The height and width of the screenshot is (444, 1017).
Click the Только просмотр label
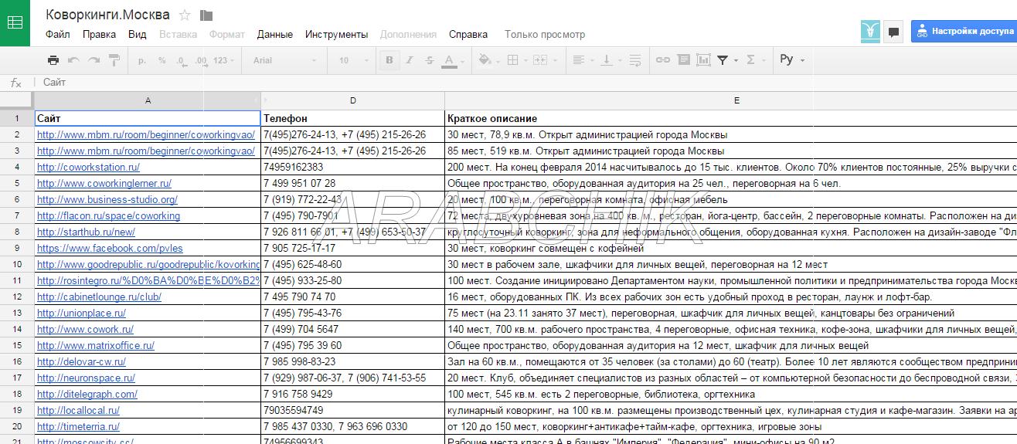(x=545, y=34)
